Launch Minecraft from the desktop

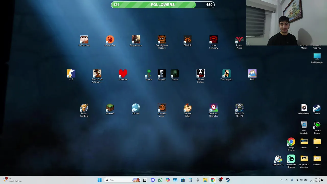[x=110, y=109]
